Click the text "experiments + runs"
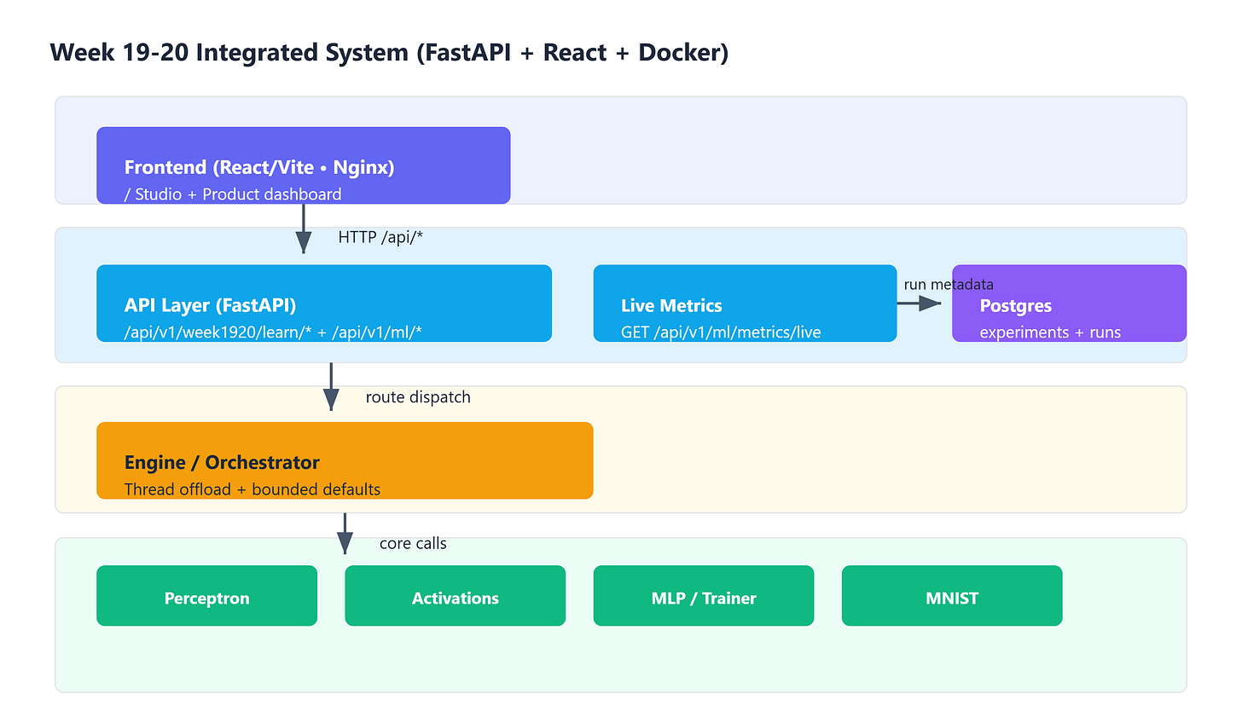Viewport: 1242px width, 717px height. pyautogui.click(x=1050, y=332)
